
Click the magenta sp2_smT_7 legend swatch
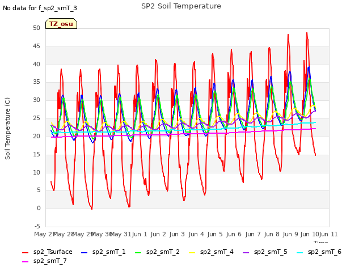25,262
